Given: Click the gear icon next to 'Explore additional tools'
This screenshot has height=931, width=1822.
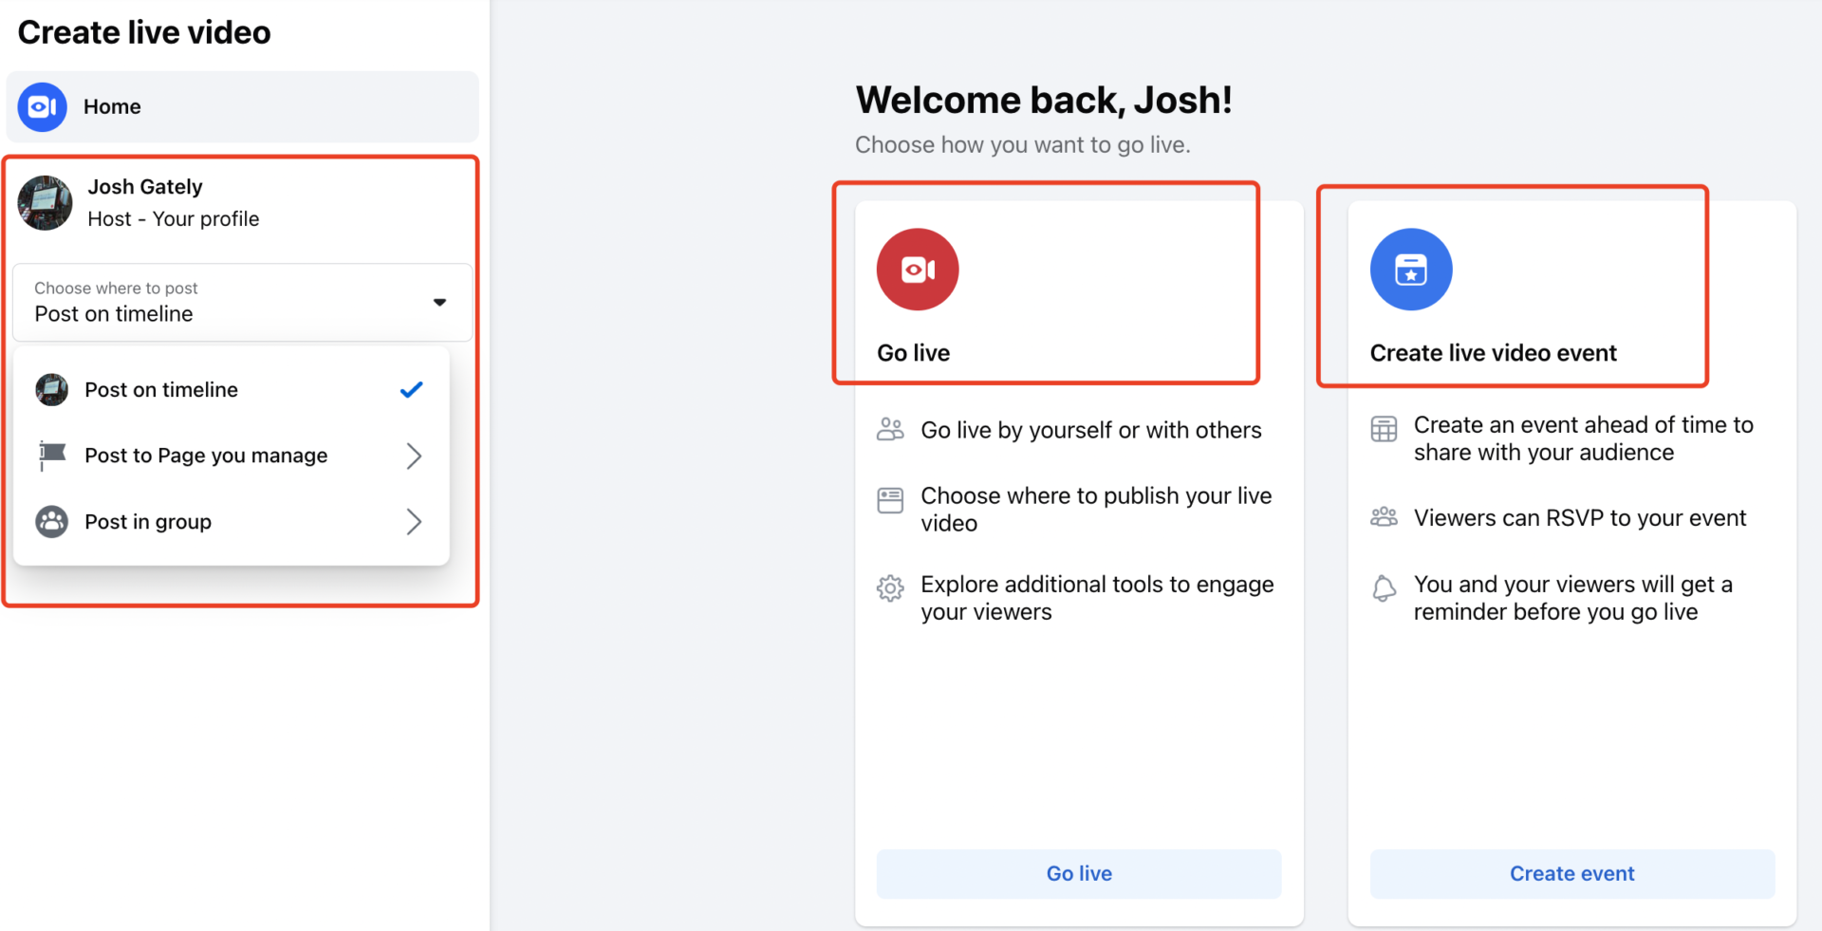Looking at the screenshot, I should tap(890, 587).
